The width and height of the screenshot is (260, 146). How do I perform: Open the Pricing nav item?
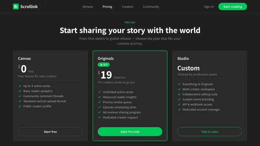(x=108, y=6)
